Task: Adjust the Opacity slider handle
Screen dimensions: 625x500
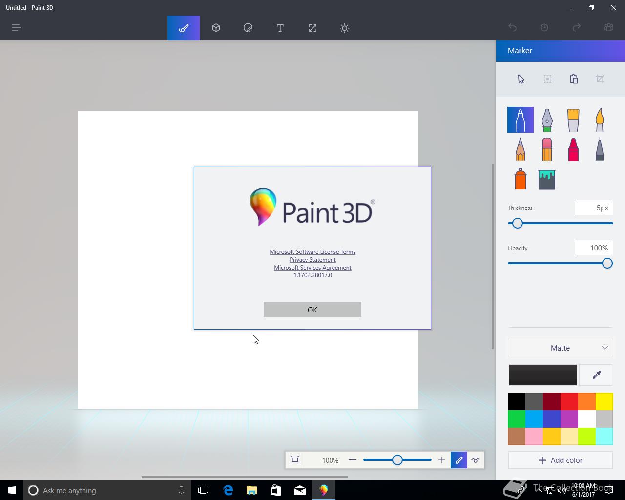Action: pyautogui.click(x=607, y=263)
